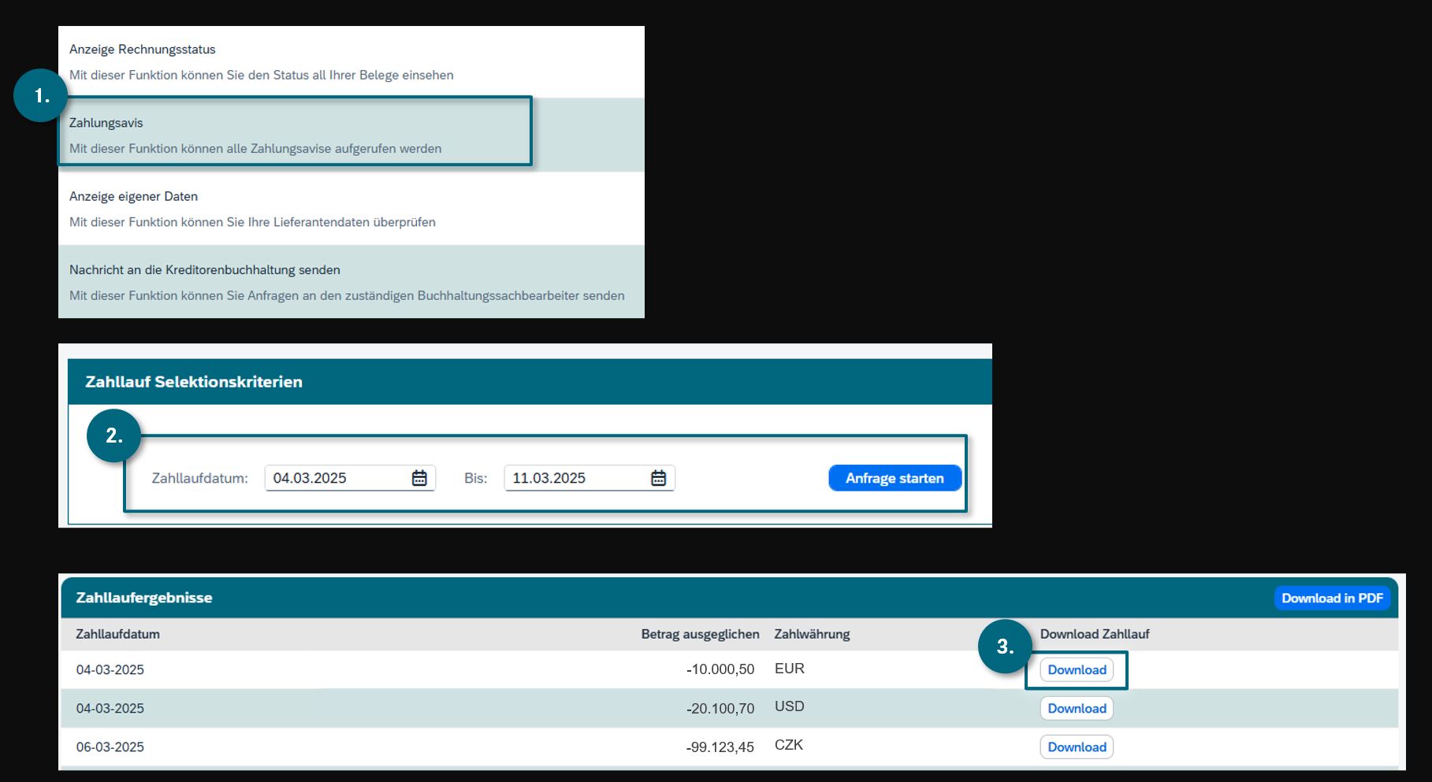The image size is (1432, 782).
Task: Click the Zahllaufdatum column header in results
Action: tap(117, 634)
